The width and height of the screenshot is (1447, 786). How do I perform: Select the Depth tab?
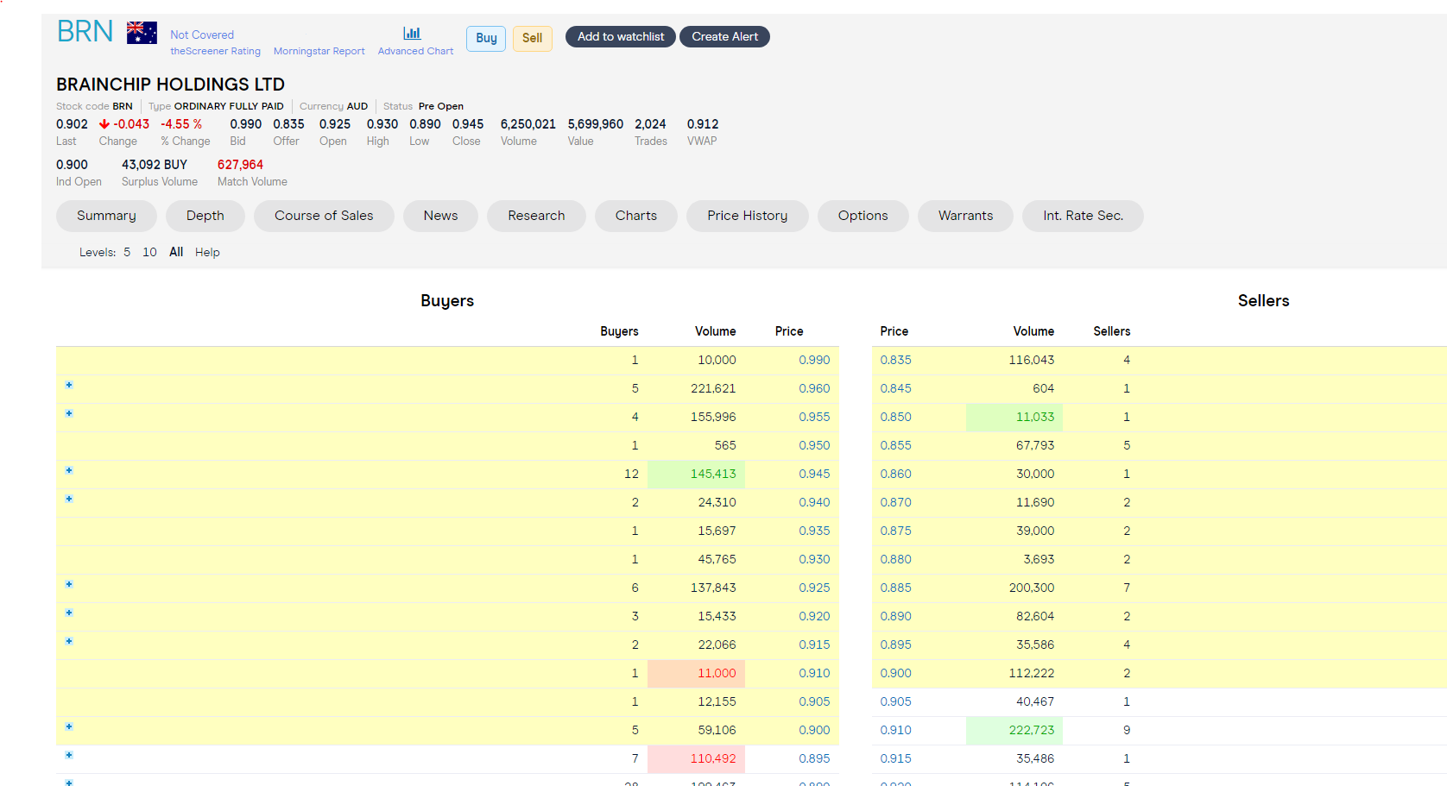tap(205, 216)
